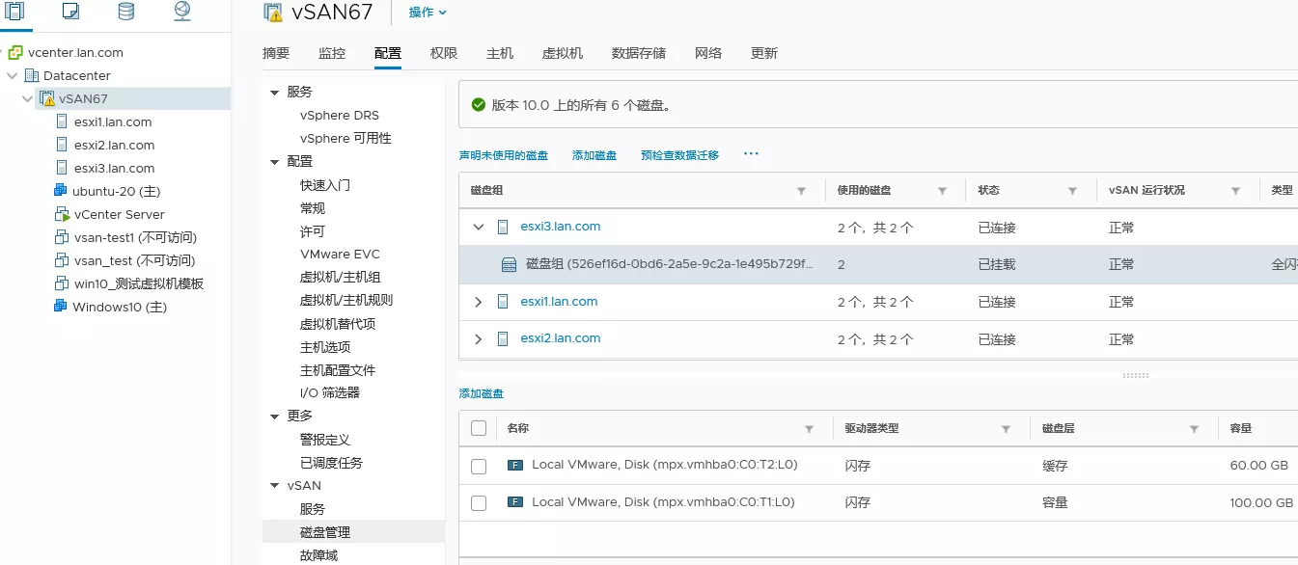Open the three-dot more actions menu

tap(751, 154)
